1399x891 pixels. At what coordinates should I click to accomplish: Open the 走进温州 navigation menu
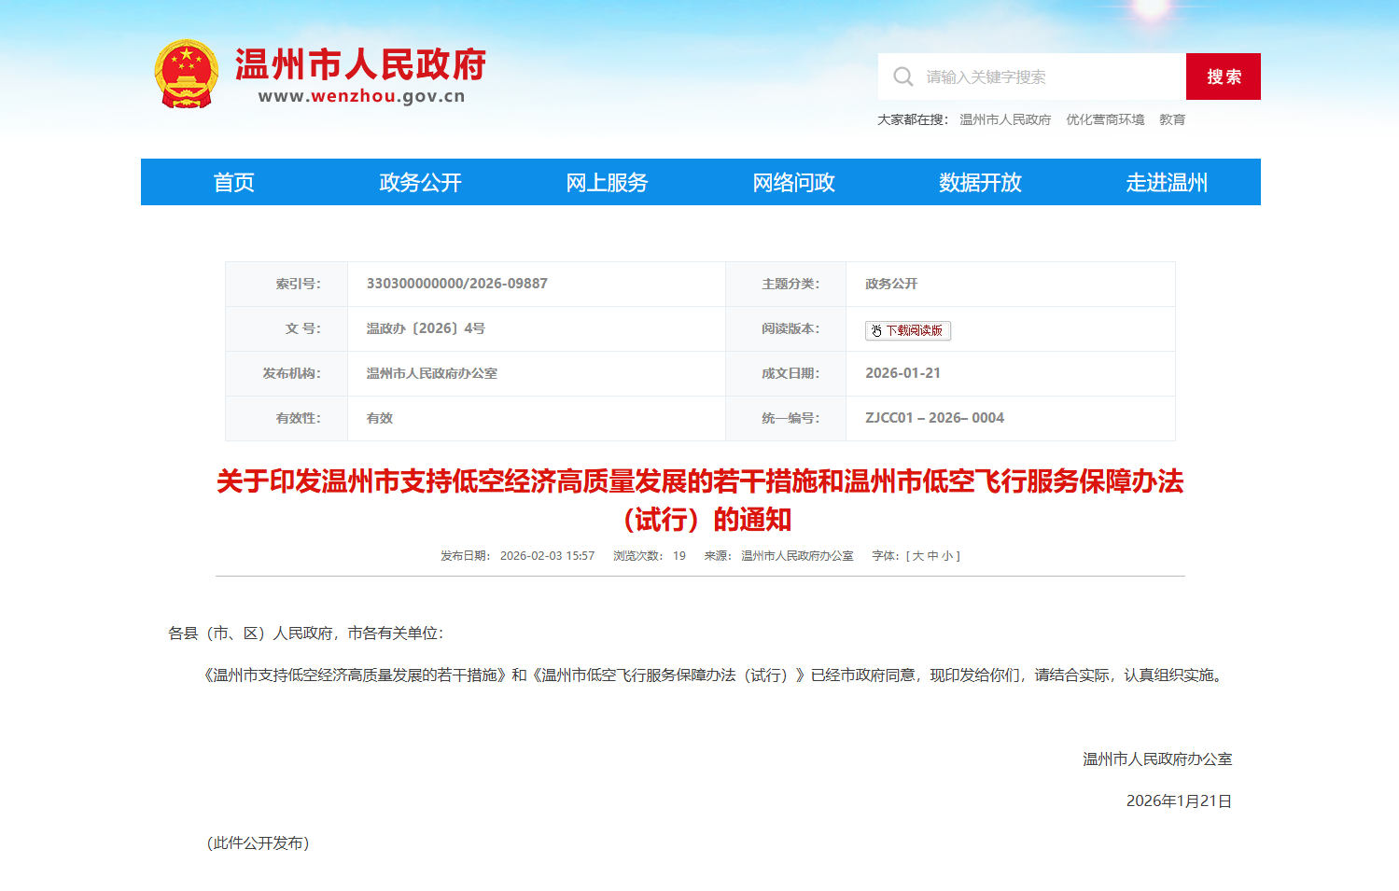(x=1166, y=182)
